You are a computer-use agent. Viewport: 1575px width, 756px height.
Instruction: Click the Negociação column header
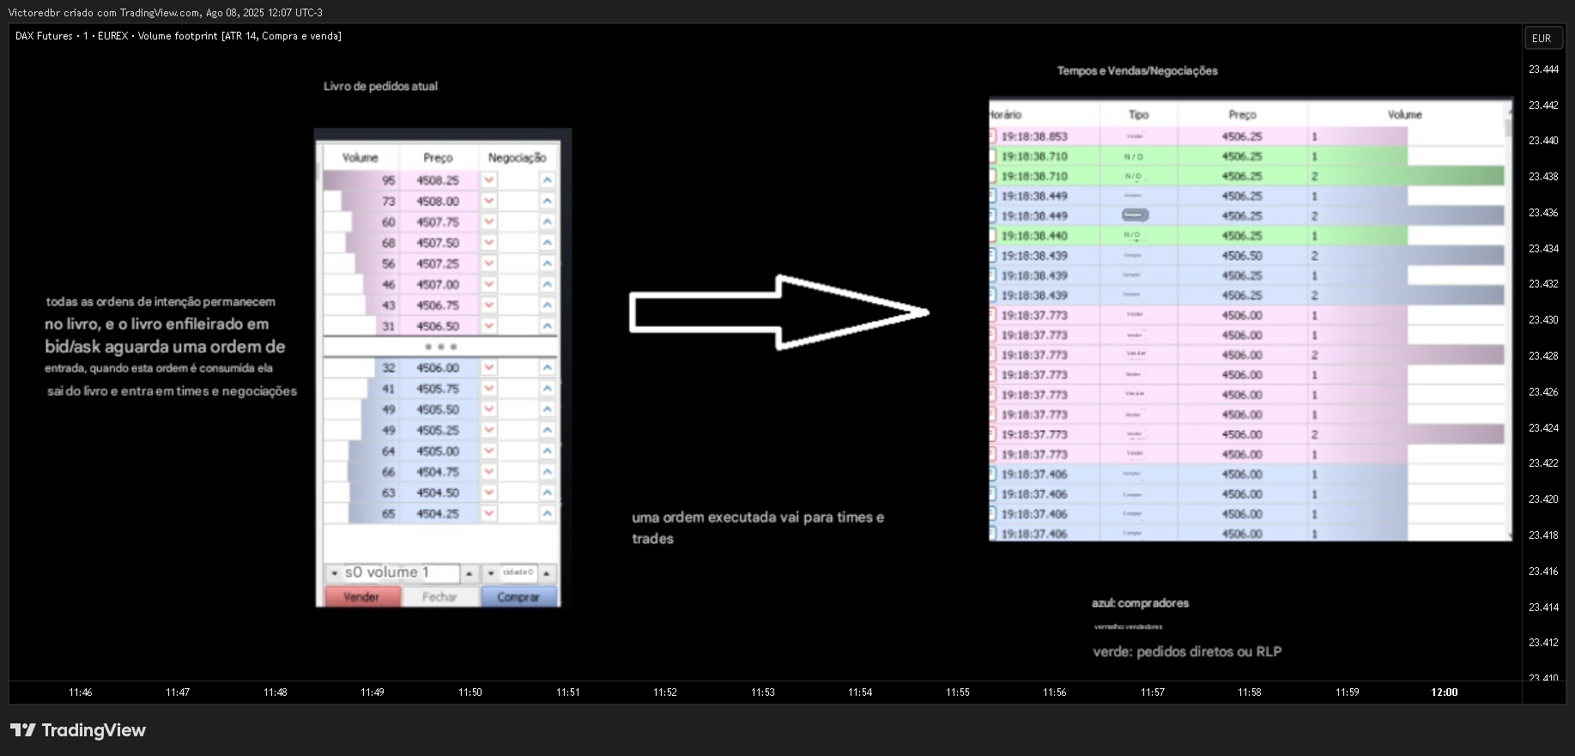coord(517,158)
